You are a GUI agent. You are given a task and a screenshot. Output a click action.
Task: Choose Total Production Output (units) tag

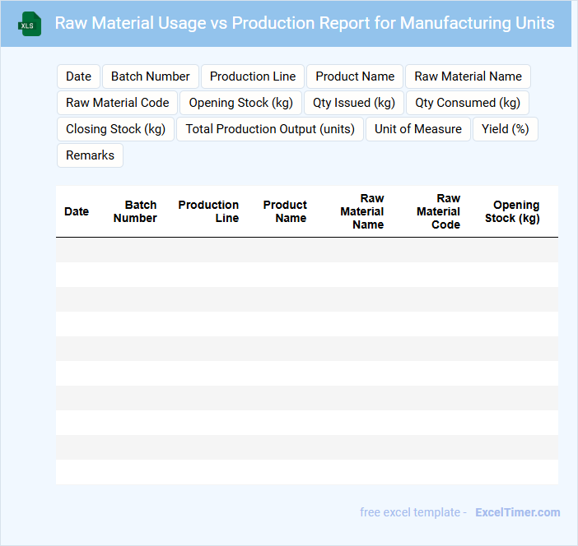[270, 129]
